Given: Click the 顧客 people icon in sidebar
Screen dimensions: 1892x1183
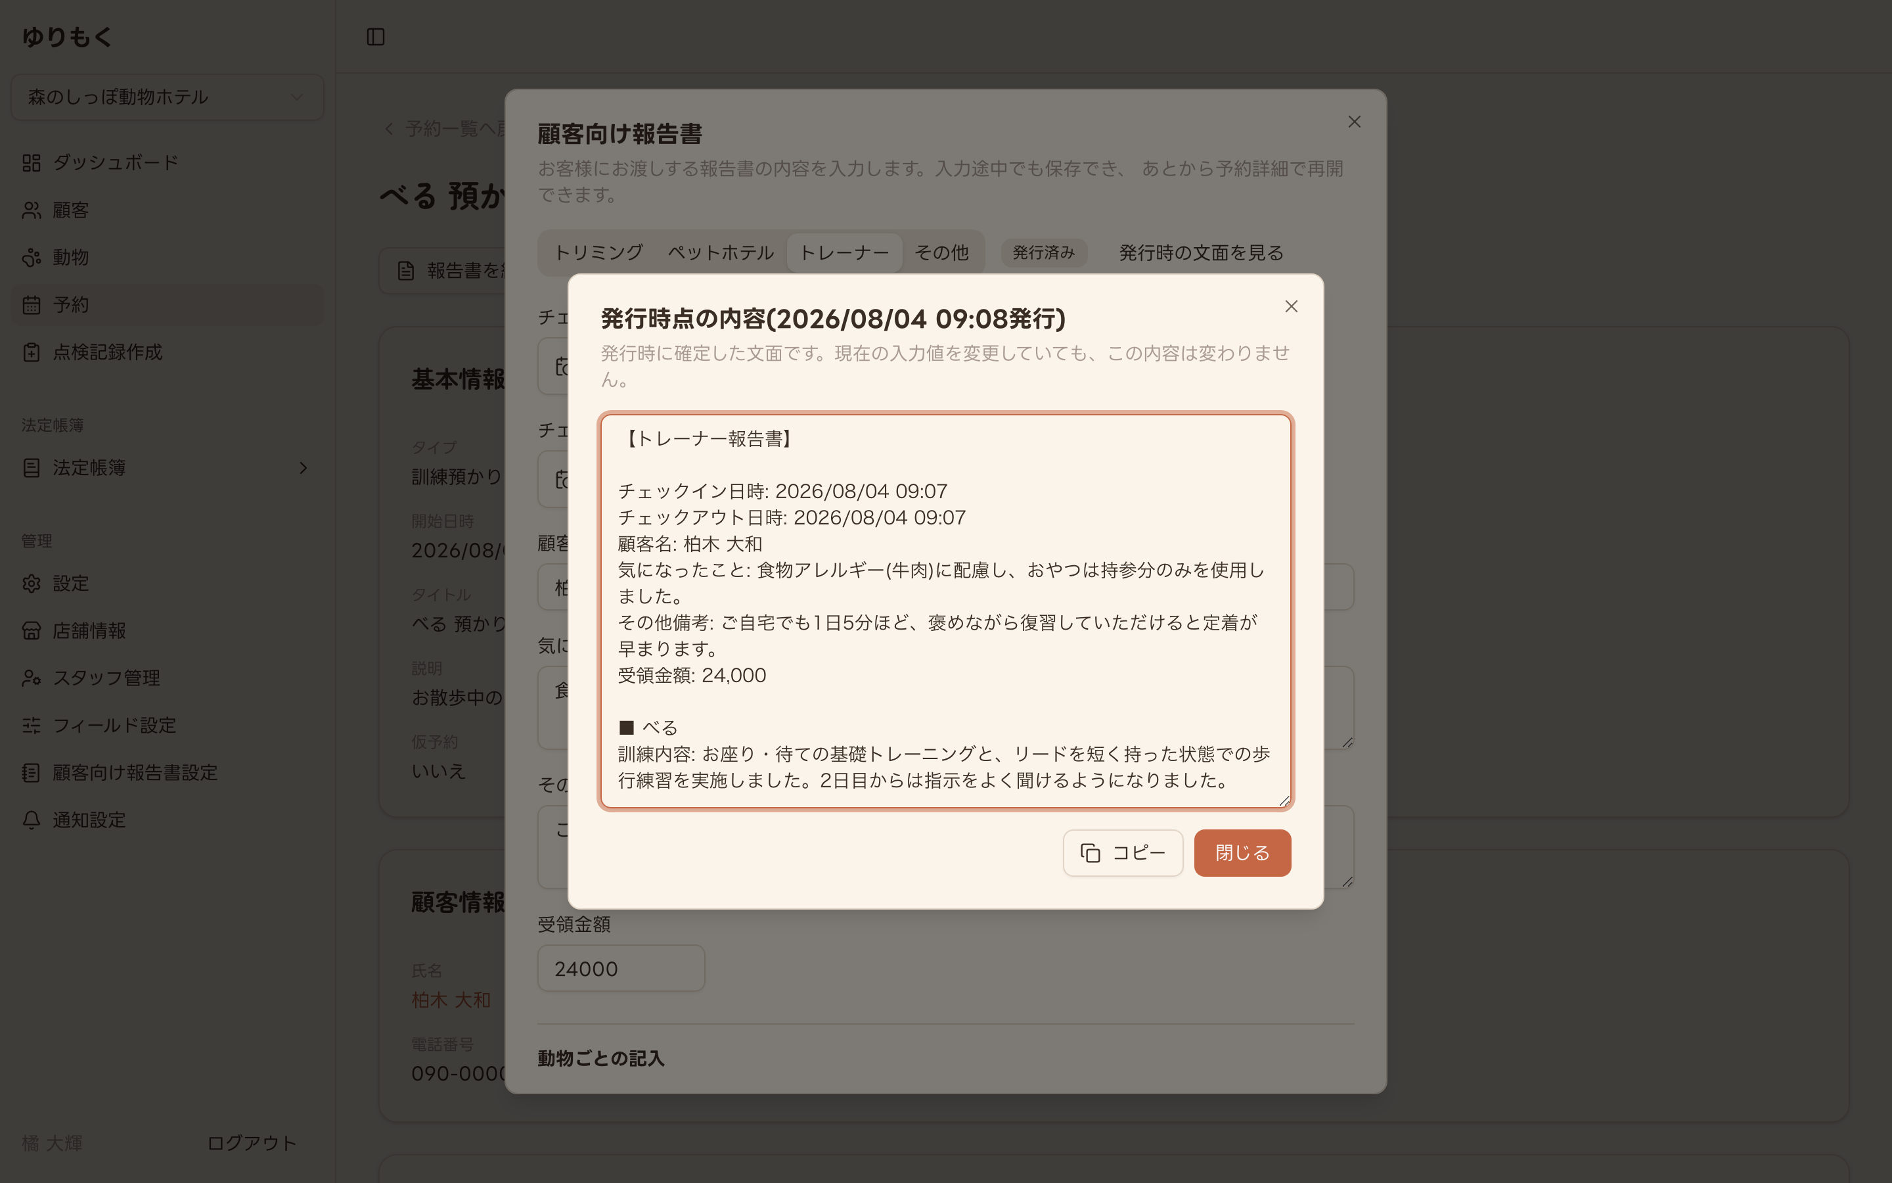Looking at the screenshot, I should tap(32, 210).
